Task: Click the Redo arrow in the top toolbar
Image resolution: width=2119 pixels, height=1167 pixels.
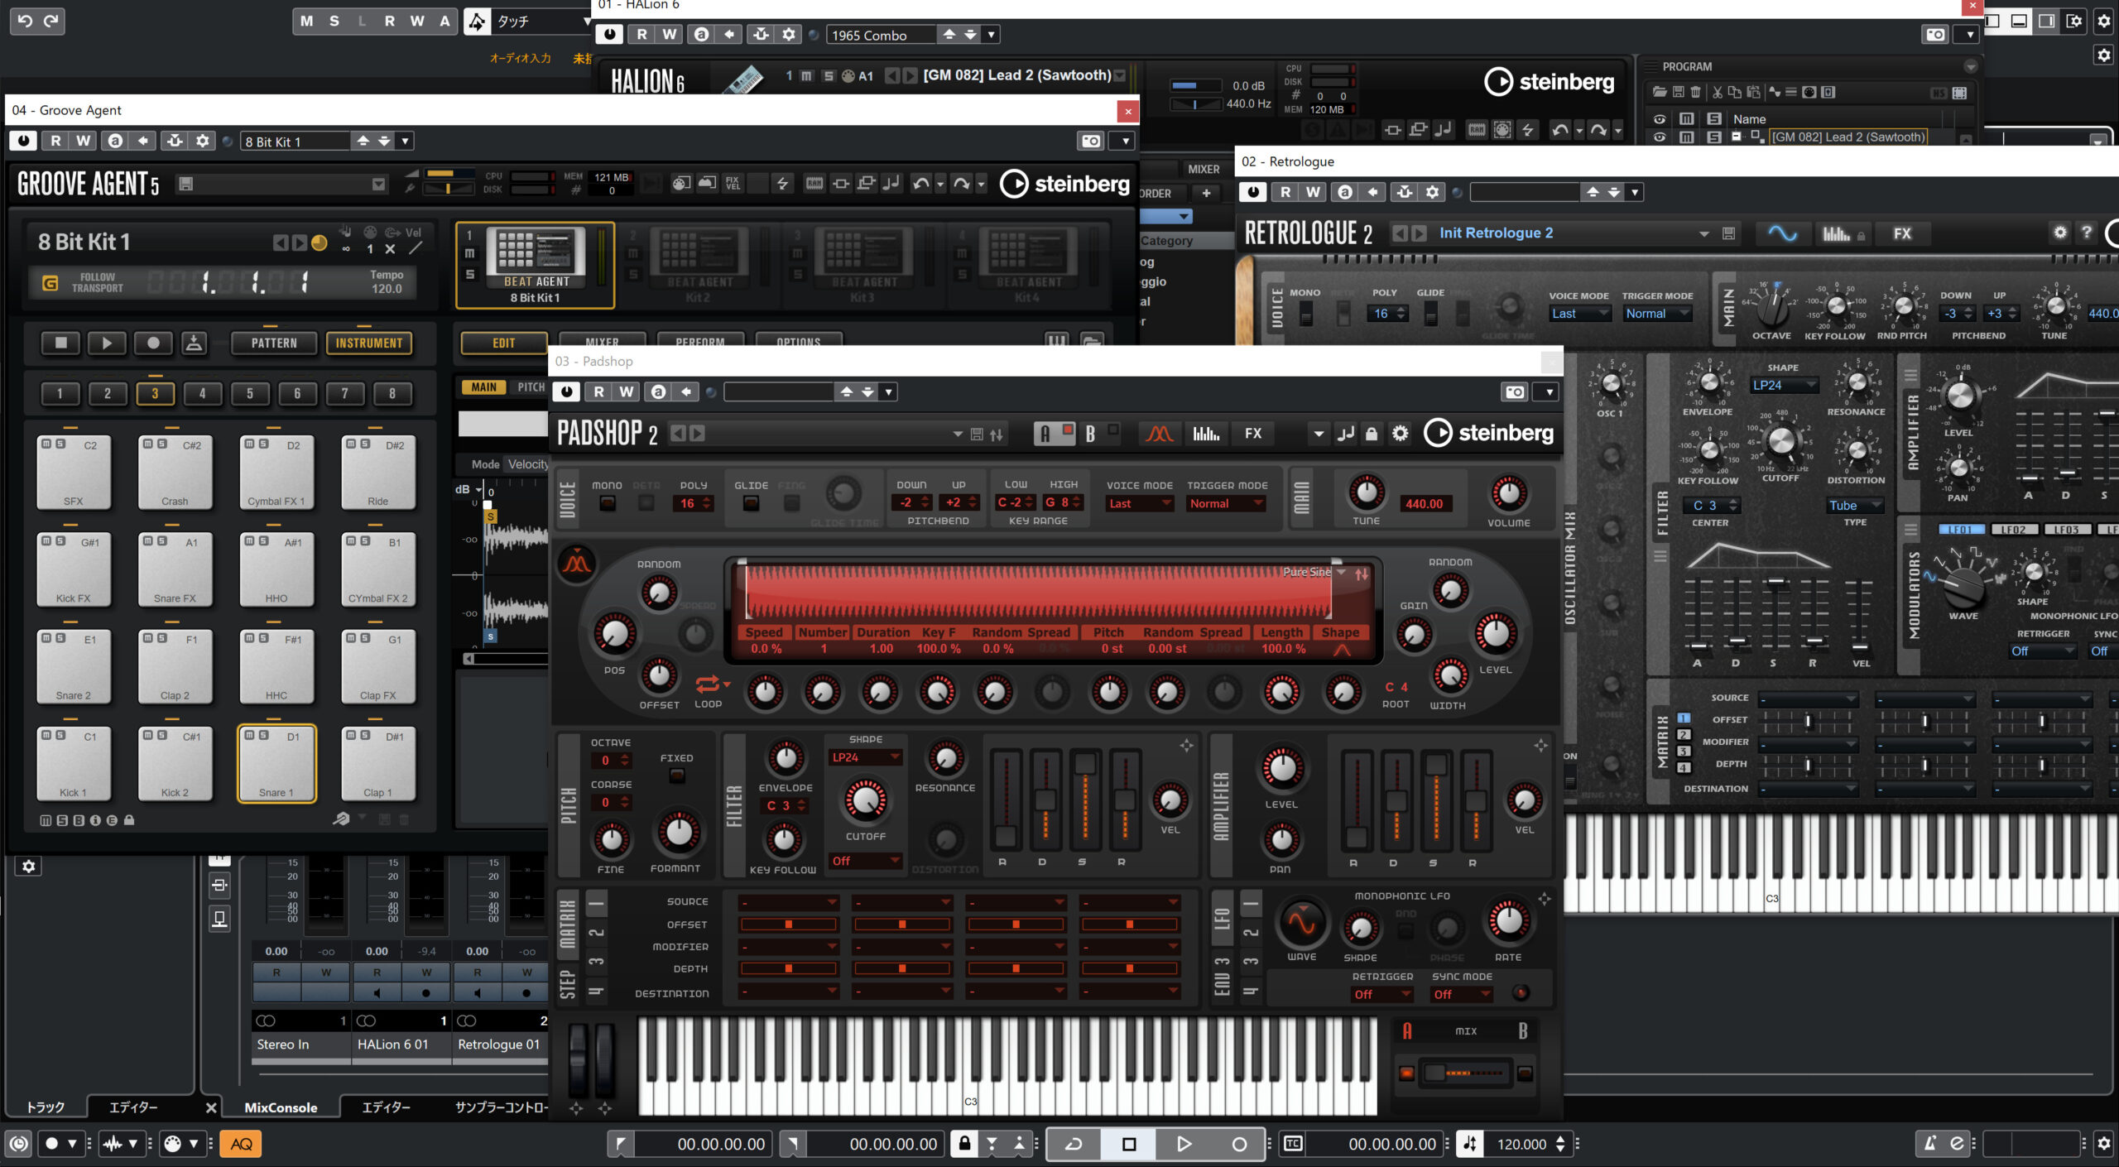Action: tap(51, 21)
